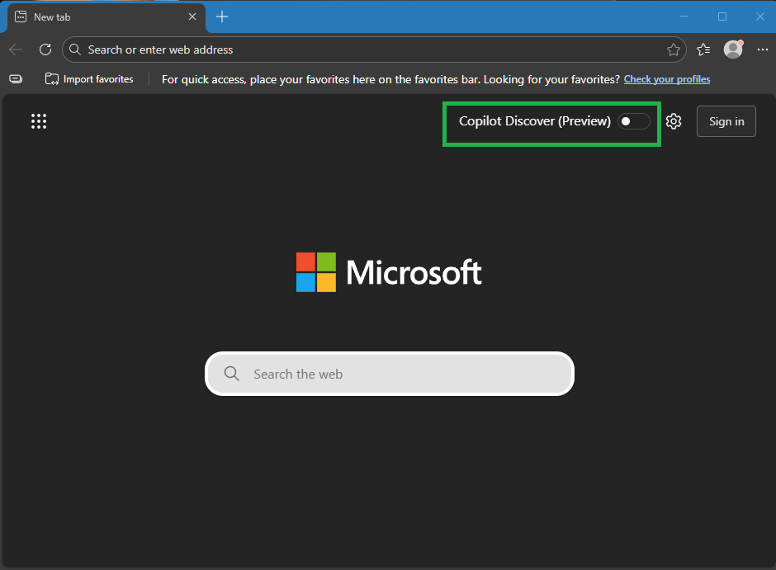
Task: Click the Copilot Discover (Preview) label
Action: coord(534,121)
